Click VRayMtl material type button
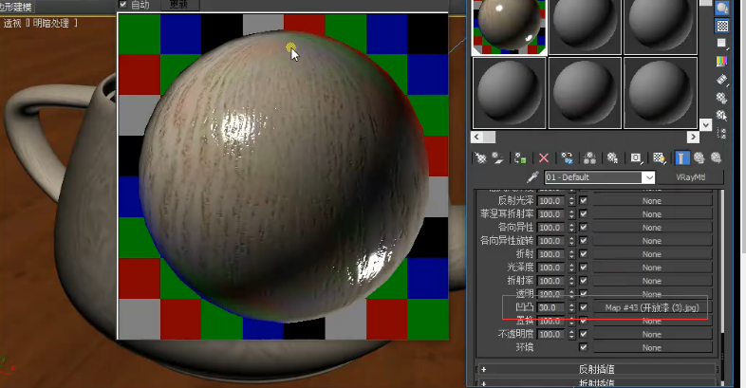The width and height of the screenshot is (746, 388). coord(690,177)
